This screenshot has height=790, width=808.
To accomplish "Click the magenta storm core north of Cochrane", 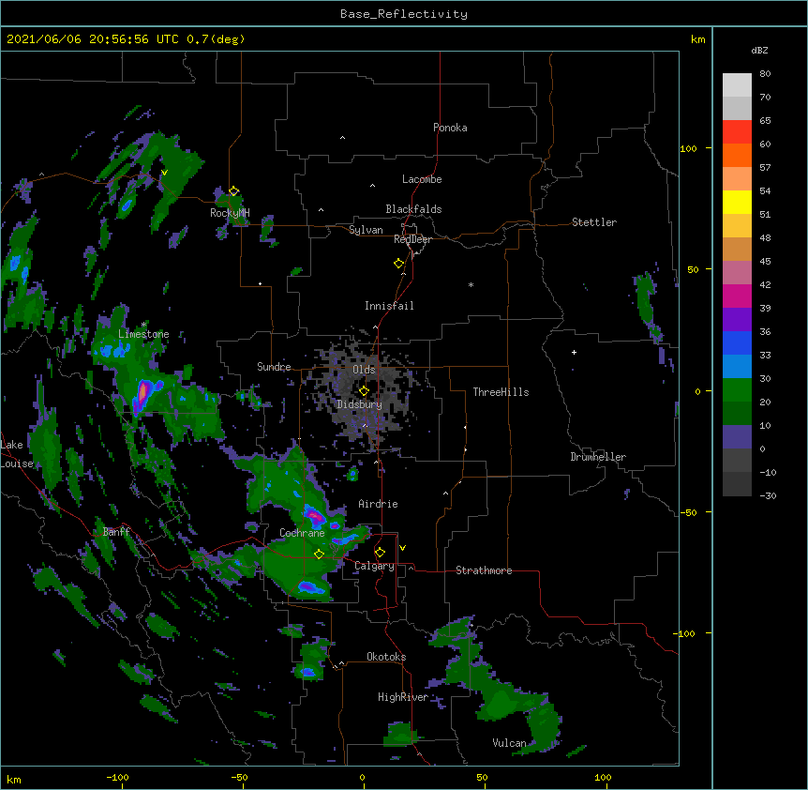I will tap(314, 515).
